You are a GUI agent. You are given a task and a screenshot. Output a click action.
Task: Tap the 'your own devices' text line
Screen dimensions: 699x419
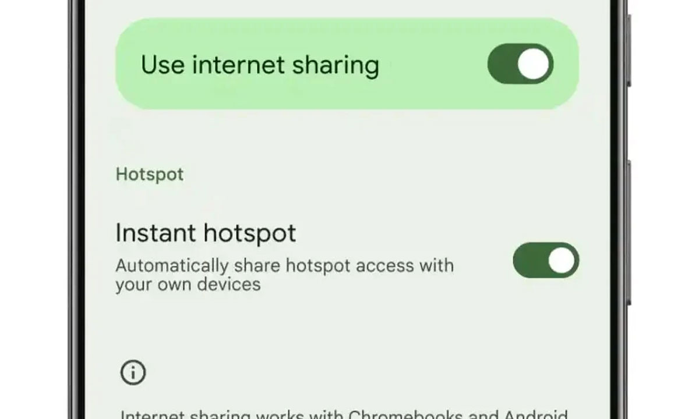point(188,285)
